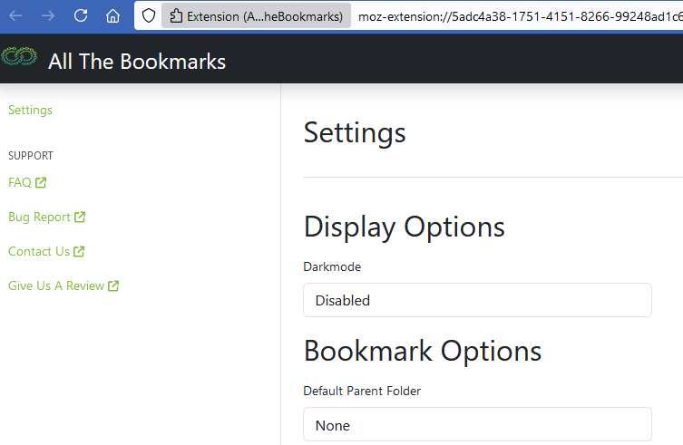Click the external link icon beside FAQ

point(41,182)
